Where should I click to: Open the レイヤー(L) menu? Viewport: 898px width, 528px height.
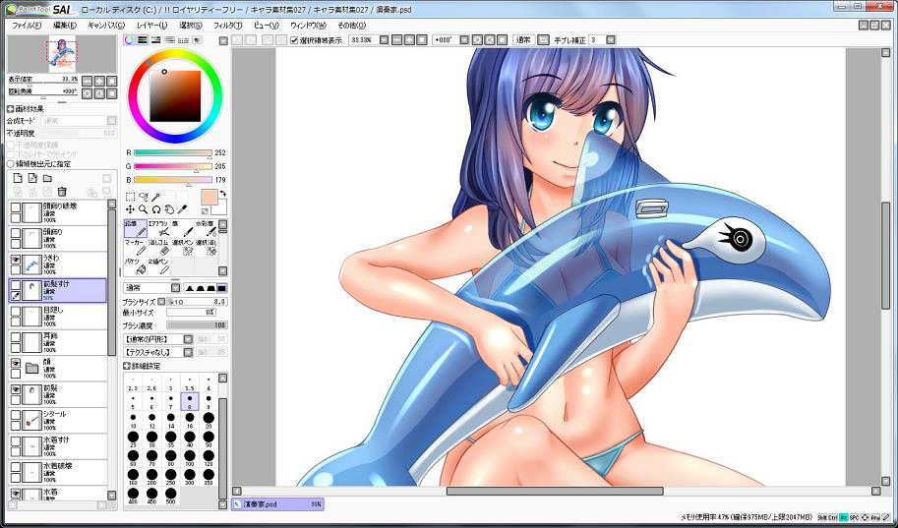tap(151, 25)
